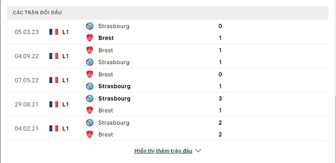The width and height of the screenshot is (336, 163).
Task: Click Brest crest in 04.02.21 match
Action: (89, 134)
